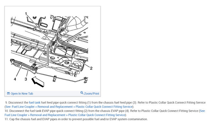Open the diagram via Open In New Tab link
Image resolution: width=210 pixels, height=125 pixels.
click(22, 93)
